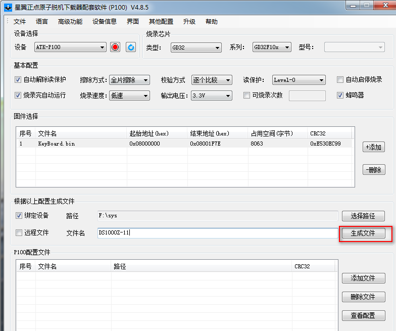Open the 语言 menu
The image size is (396, 331).
(41, 22)
